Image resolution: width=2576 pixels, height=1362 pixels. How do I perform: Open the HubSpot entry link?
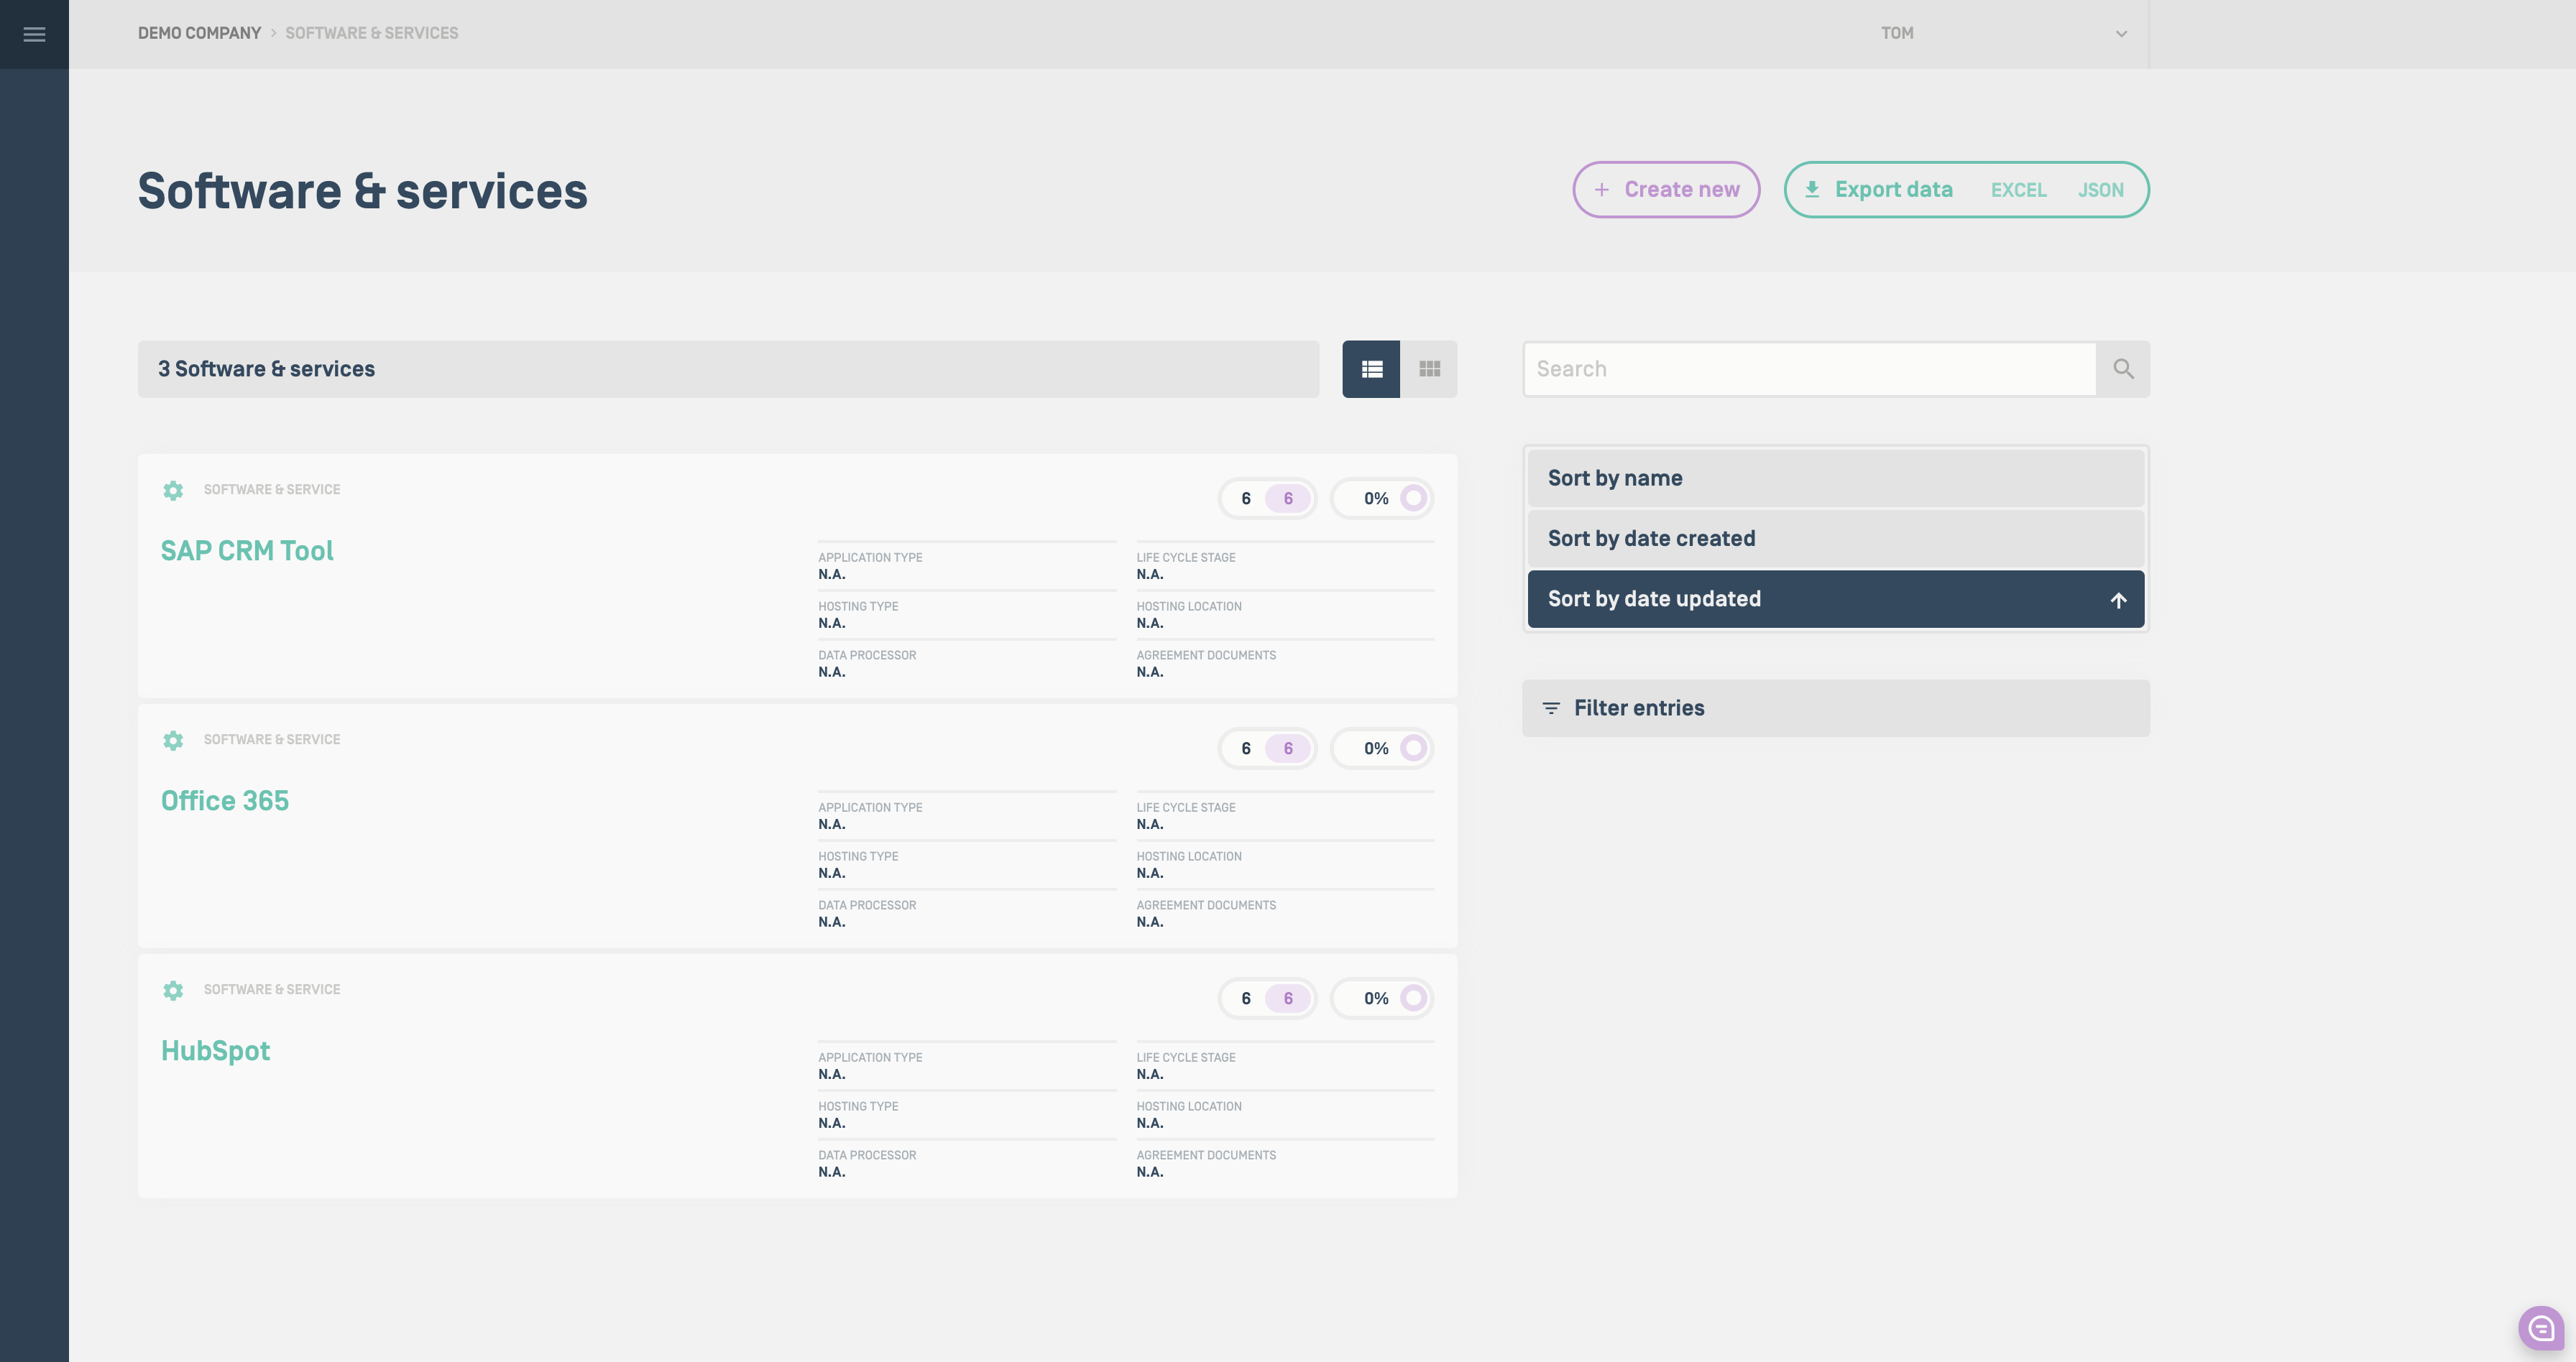click(216, 1050)
